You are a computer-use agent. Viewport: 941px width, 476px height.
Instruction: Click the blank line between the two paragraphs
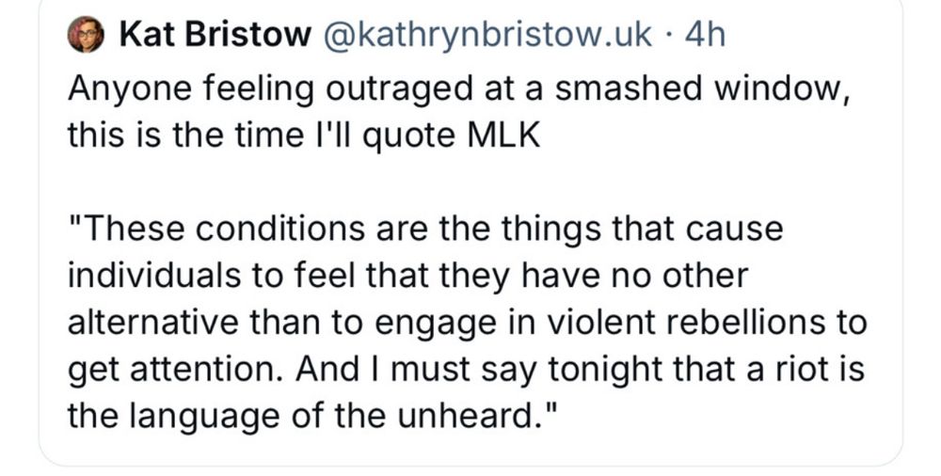470,182
